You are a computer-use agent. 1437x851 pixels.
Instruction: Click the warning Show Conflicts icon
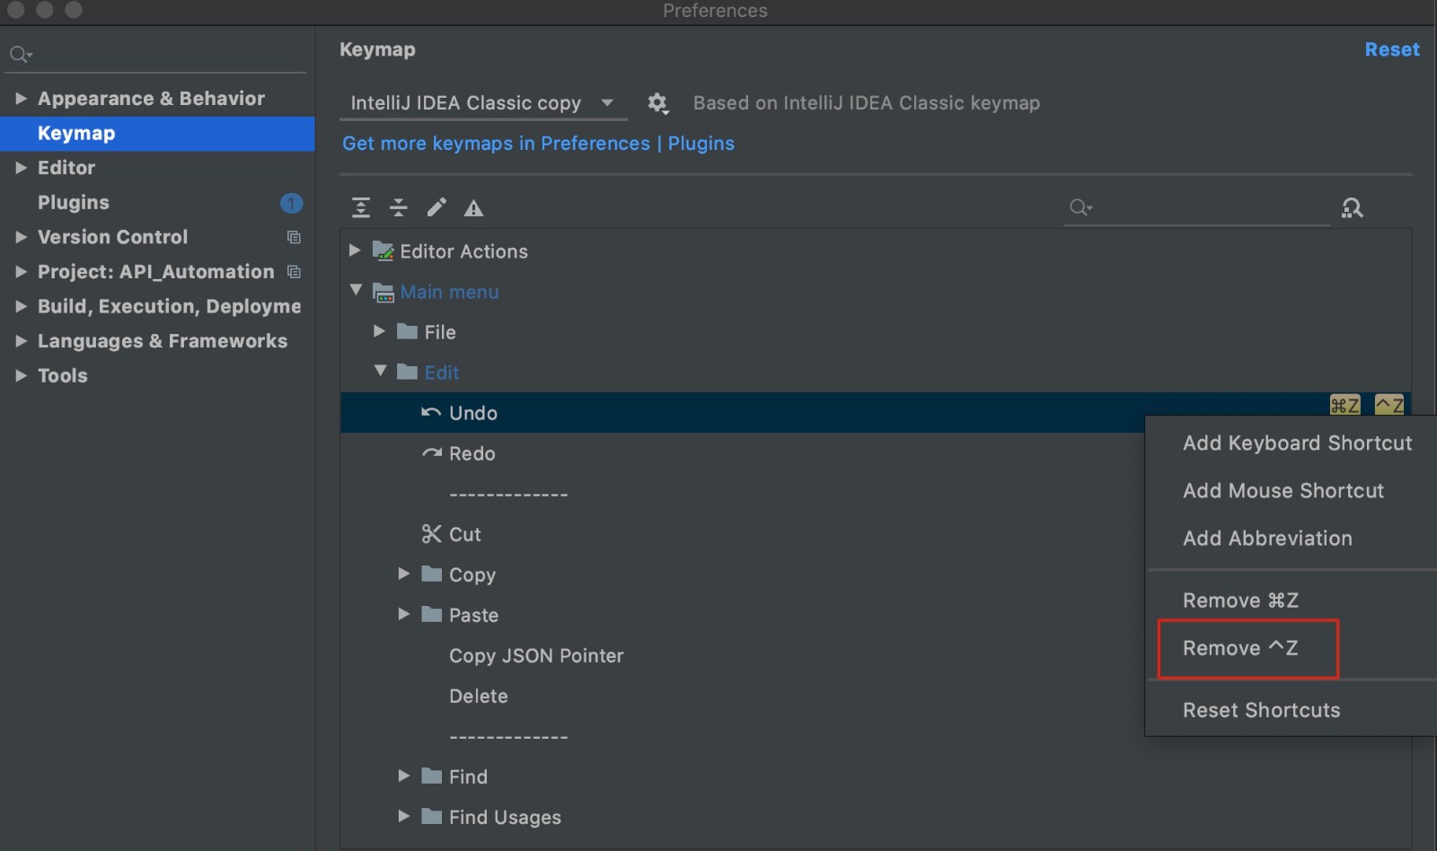[473, 208]
